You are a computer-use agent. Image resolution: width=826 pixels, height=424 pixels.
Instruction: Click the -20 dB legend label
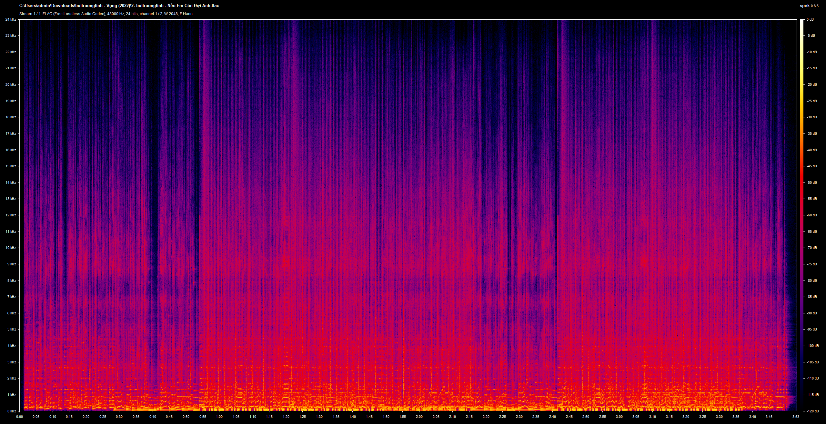(x=812, y=84)
